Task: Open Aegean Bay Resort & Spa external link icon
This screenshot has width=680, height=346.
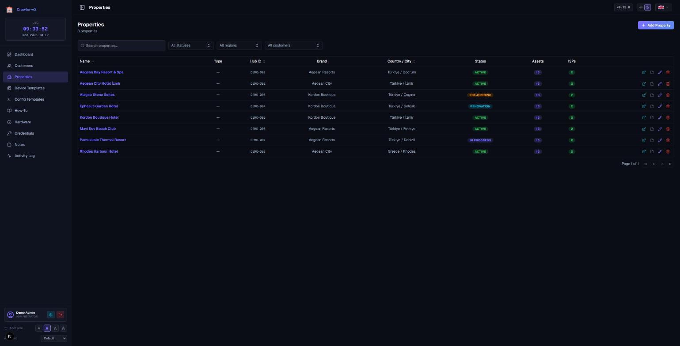Action: [x=644, y=72]
